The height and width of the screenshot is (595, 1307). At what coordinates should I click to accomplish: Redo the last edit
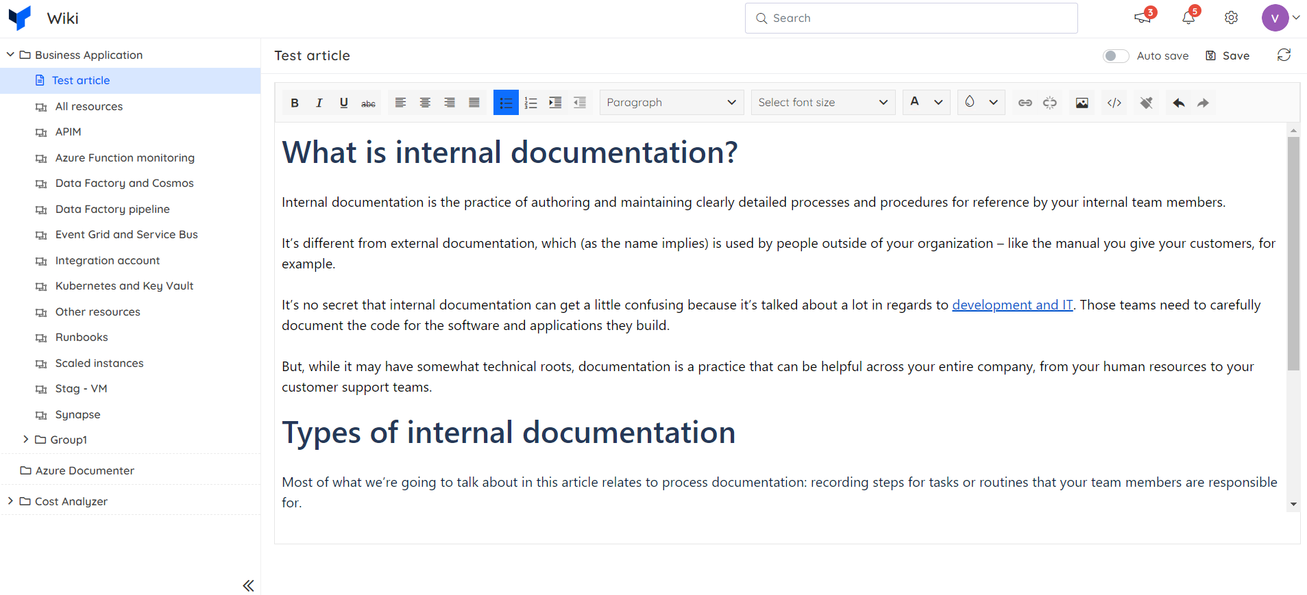[x=1203, y=103]
